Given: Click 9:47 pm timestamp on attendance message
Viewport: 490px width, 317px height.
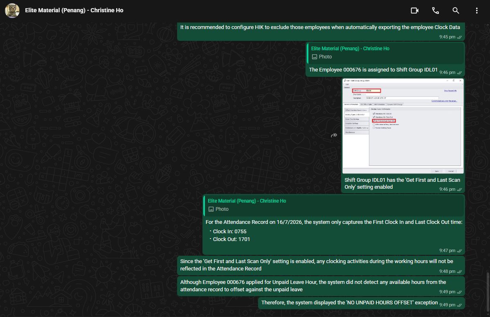Looking at the screenshot, I should tap(447, 250).
